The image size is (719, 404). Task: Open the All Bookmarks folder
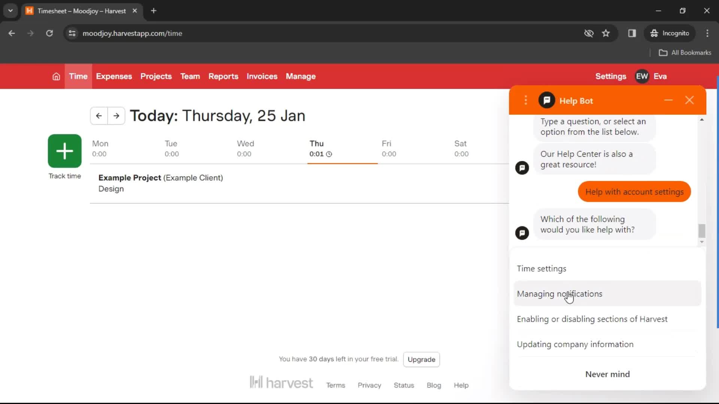pyautogui.click(x=685, y=53)
